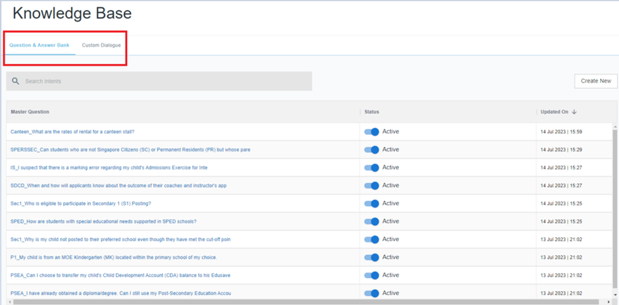Click the search magnifier icon
This screenshot has width=619, height=305.
[x=15, y=81]
